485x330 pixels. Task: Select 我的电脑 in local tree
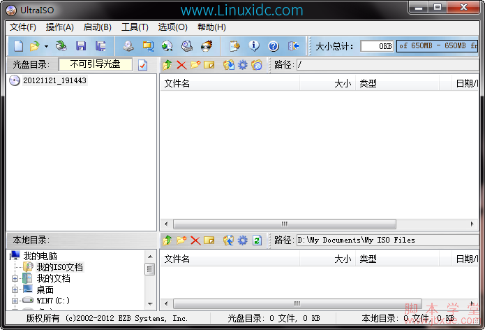point(40,256)
